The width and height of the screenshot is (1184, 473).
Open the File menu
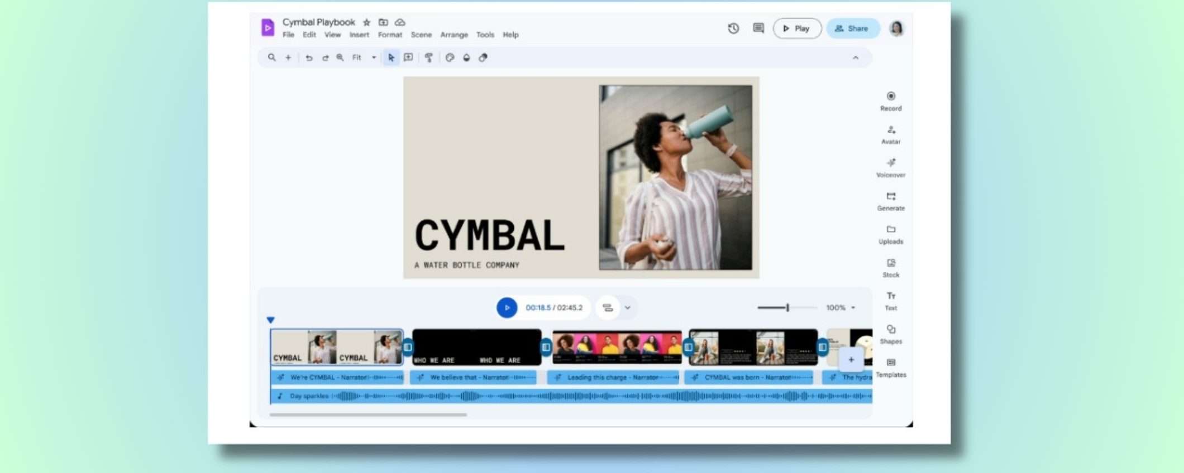[x=288, y=35]
